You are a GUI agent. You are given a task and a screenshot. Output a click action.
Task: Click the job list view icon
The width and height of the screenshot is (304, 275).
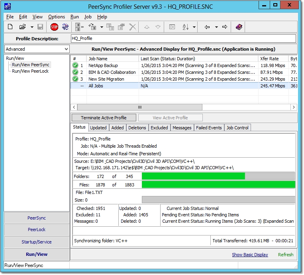tap(172, 27)
